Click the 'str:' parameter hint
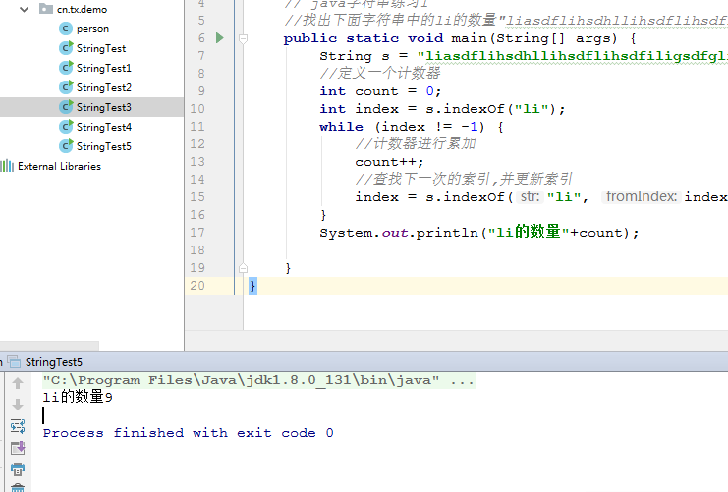The height and width of the screenshot is (492, 728). 530,196
